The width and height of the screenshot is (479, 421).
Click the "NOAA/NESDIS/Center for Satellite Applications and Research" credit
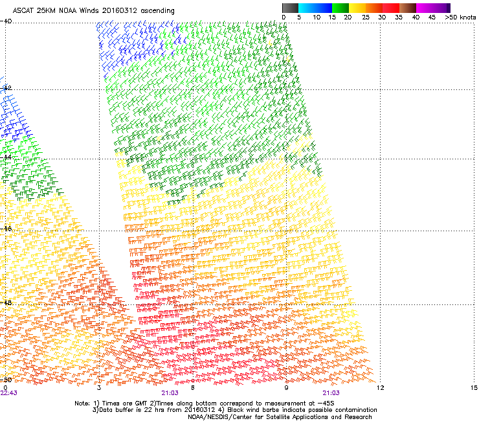click(280, 417)
